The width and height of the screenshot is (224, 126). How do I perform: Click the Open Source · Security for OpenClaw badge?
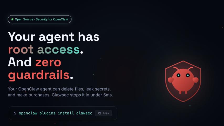pyautogui.click(x=40, y=19)
